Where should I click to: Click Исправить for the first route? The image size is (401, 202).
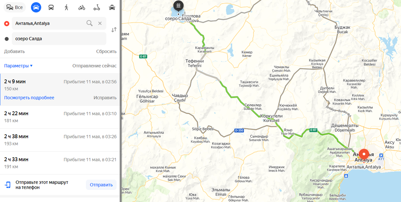point(105,98)
